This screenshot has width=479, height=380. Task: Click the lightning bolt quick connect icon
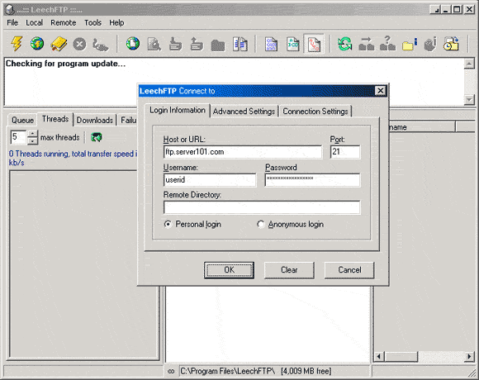[x=17, y=44]
